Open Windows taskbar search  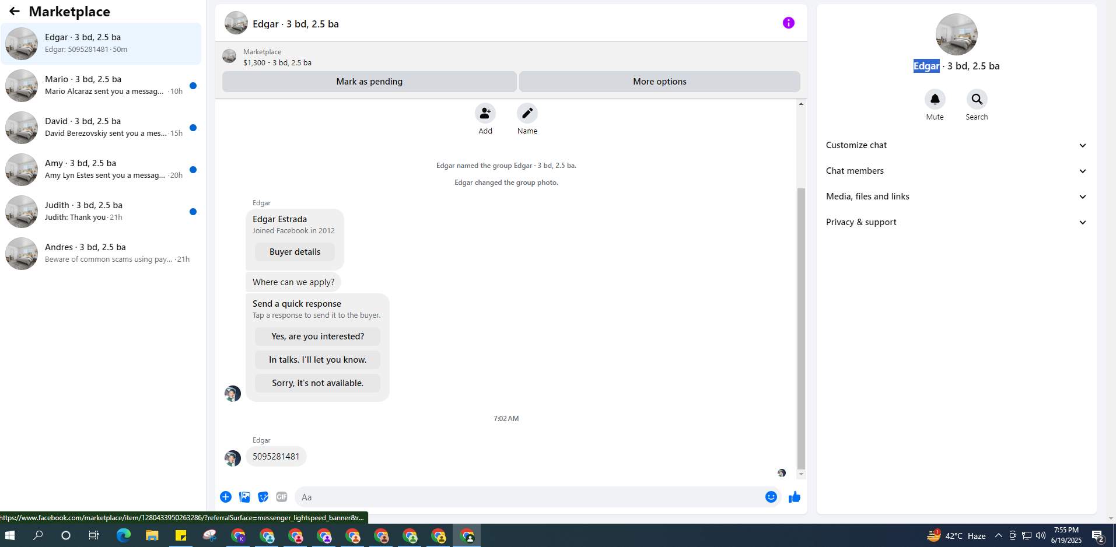coord(38,535)
